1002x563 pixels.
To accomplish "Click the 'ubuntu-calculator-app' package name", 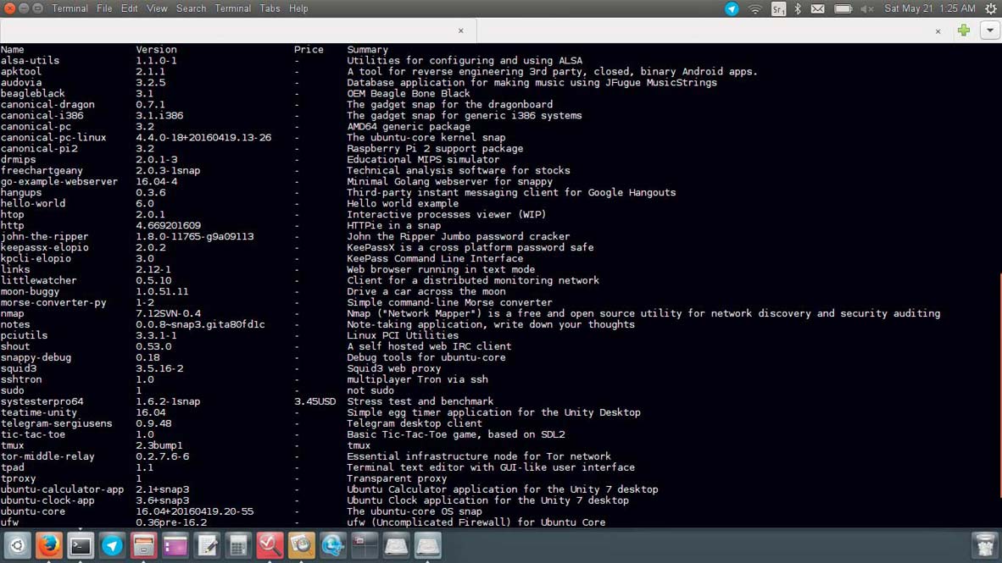I will (x=62, y=489).
